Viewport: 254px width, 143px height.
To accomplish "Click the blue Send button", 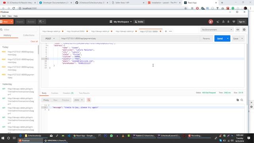I will pos(220,39).
